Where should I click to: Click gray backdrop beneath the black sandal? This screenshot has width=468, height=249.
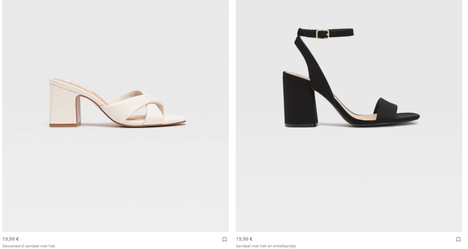tap(349, 179)
